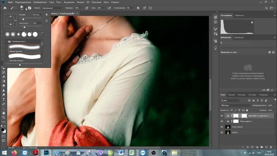The width and height of the screenshot is (277, 156).
Task: Click the brush size input field
Action: point(37,15)
